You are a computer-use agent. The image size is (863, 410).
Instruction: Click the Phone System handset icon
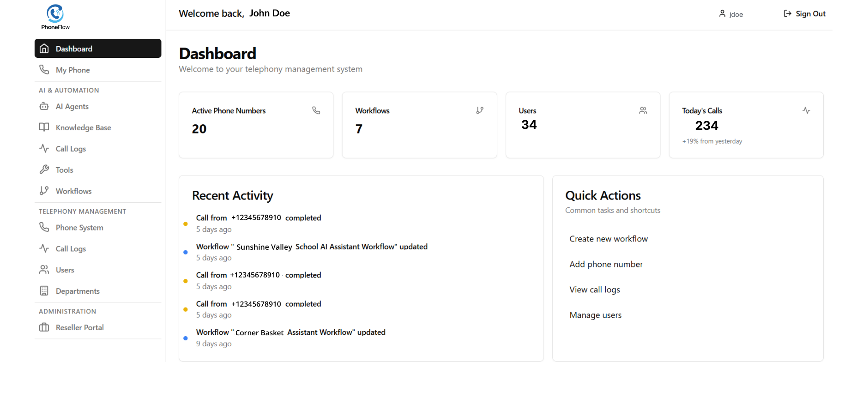[44, 227]
